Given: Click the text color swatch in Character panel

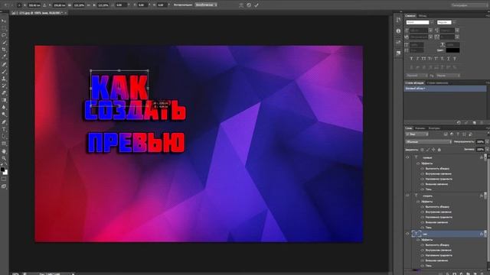Looking at the screenshot, I should click(x=452, y=50).
